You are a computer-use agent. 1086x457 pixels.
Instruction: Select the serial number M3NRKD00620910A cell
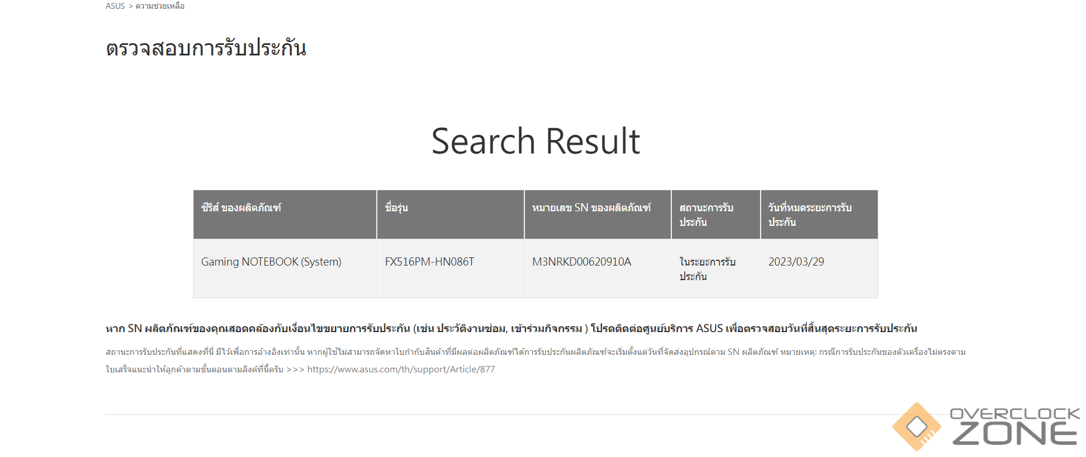pyautogui.click(x=598, y=268)
